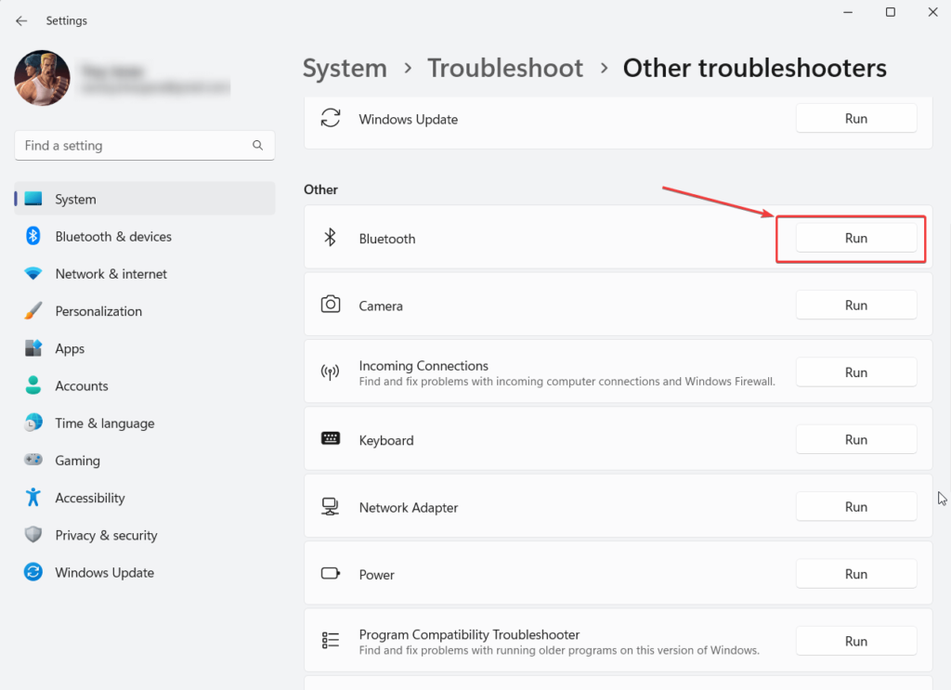
Task: Run the Program Compatibility Troubleshooter
Action: [855, 641]
